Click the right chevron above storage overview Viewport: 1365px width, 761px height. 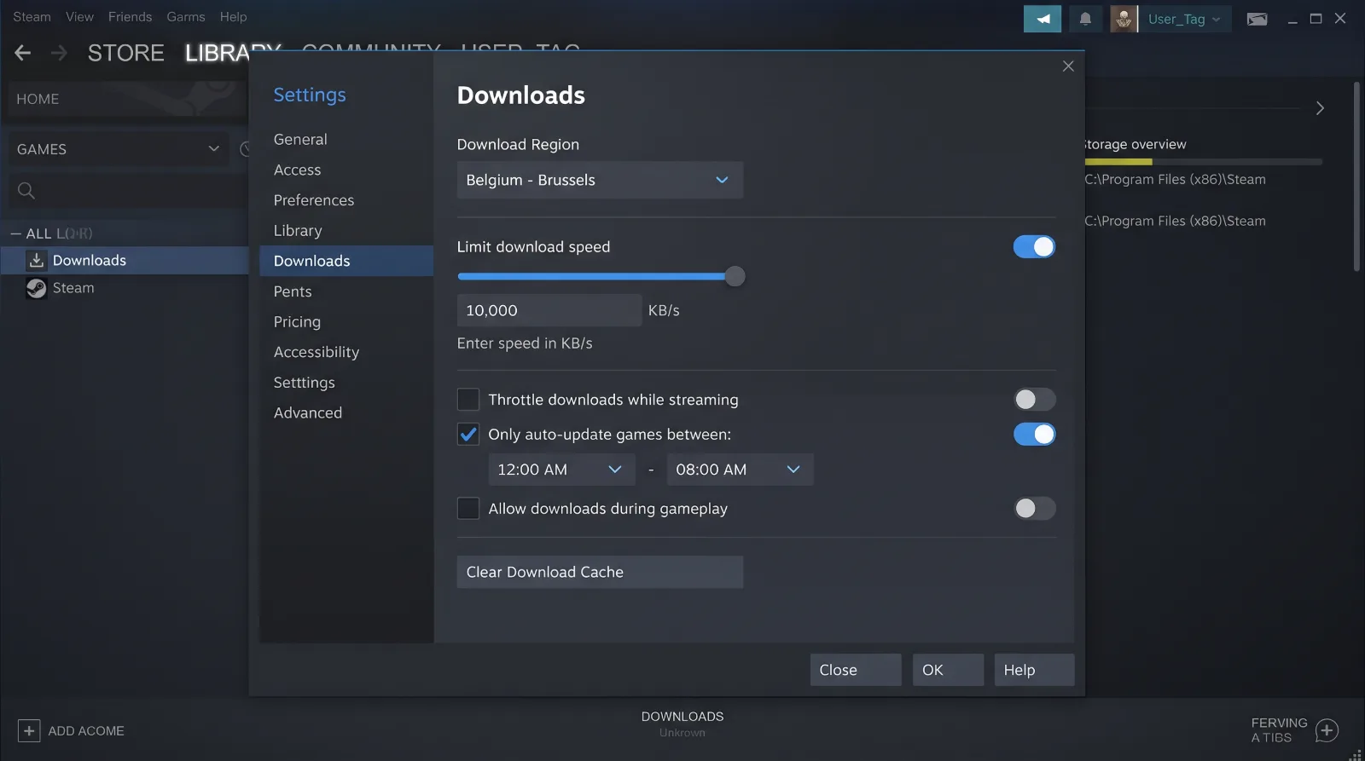pos(1320,108)
